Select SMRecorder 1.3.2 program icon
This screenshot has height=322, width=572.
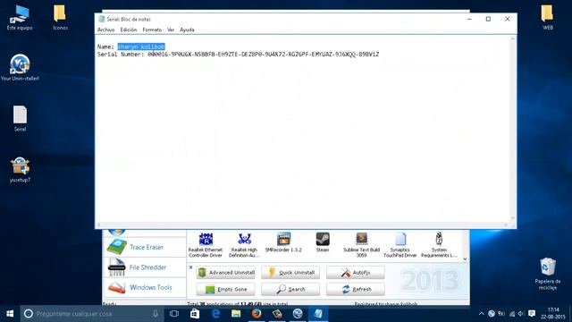[x=283, y=242]
